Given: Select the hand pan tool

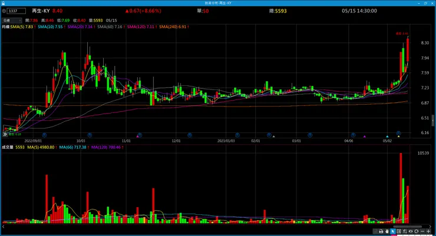Looking at the screenshot, I should click(x=387, y=231).
